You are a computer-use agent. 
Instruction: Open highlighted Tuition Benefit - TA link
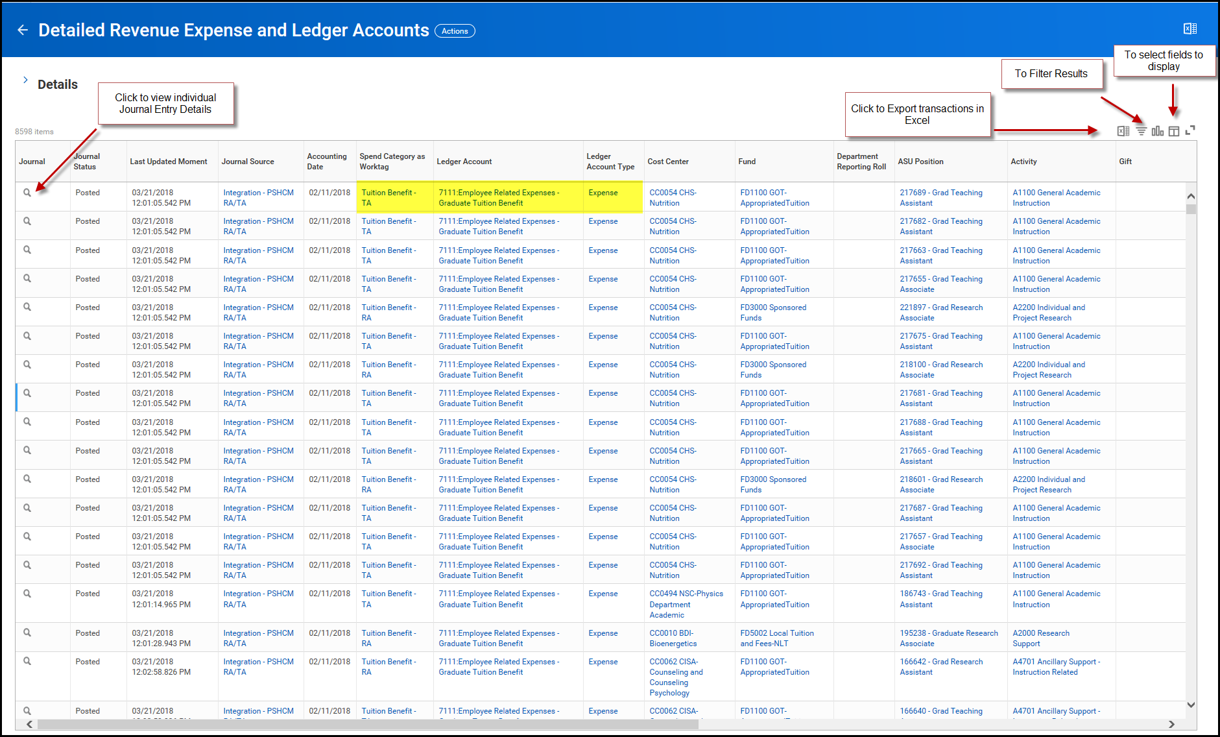coord(389,198)
